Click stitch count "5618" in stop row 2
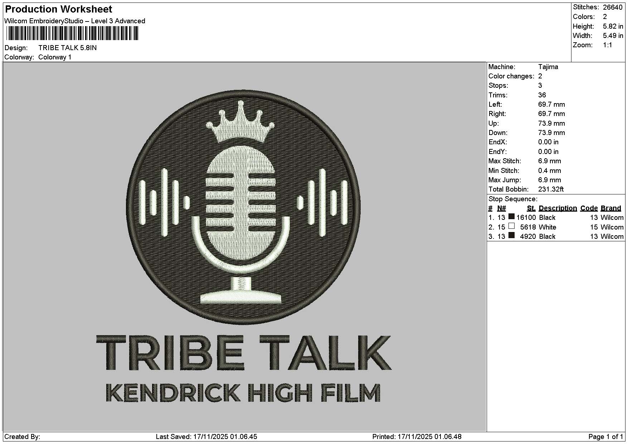The image size is (628, 444). pyautogui.click(x=528, y=227)
